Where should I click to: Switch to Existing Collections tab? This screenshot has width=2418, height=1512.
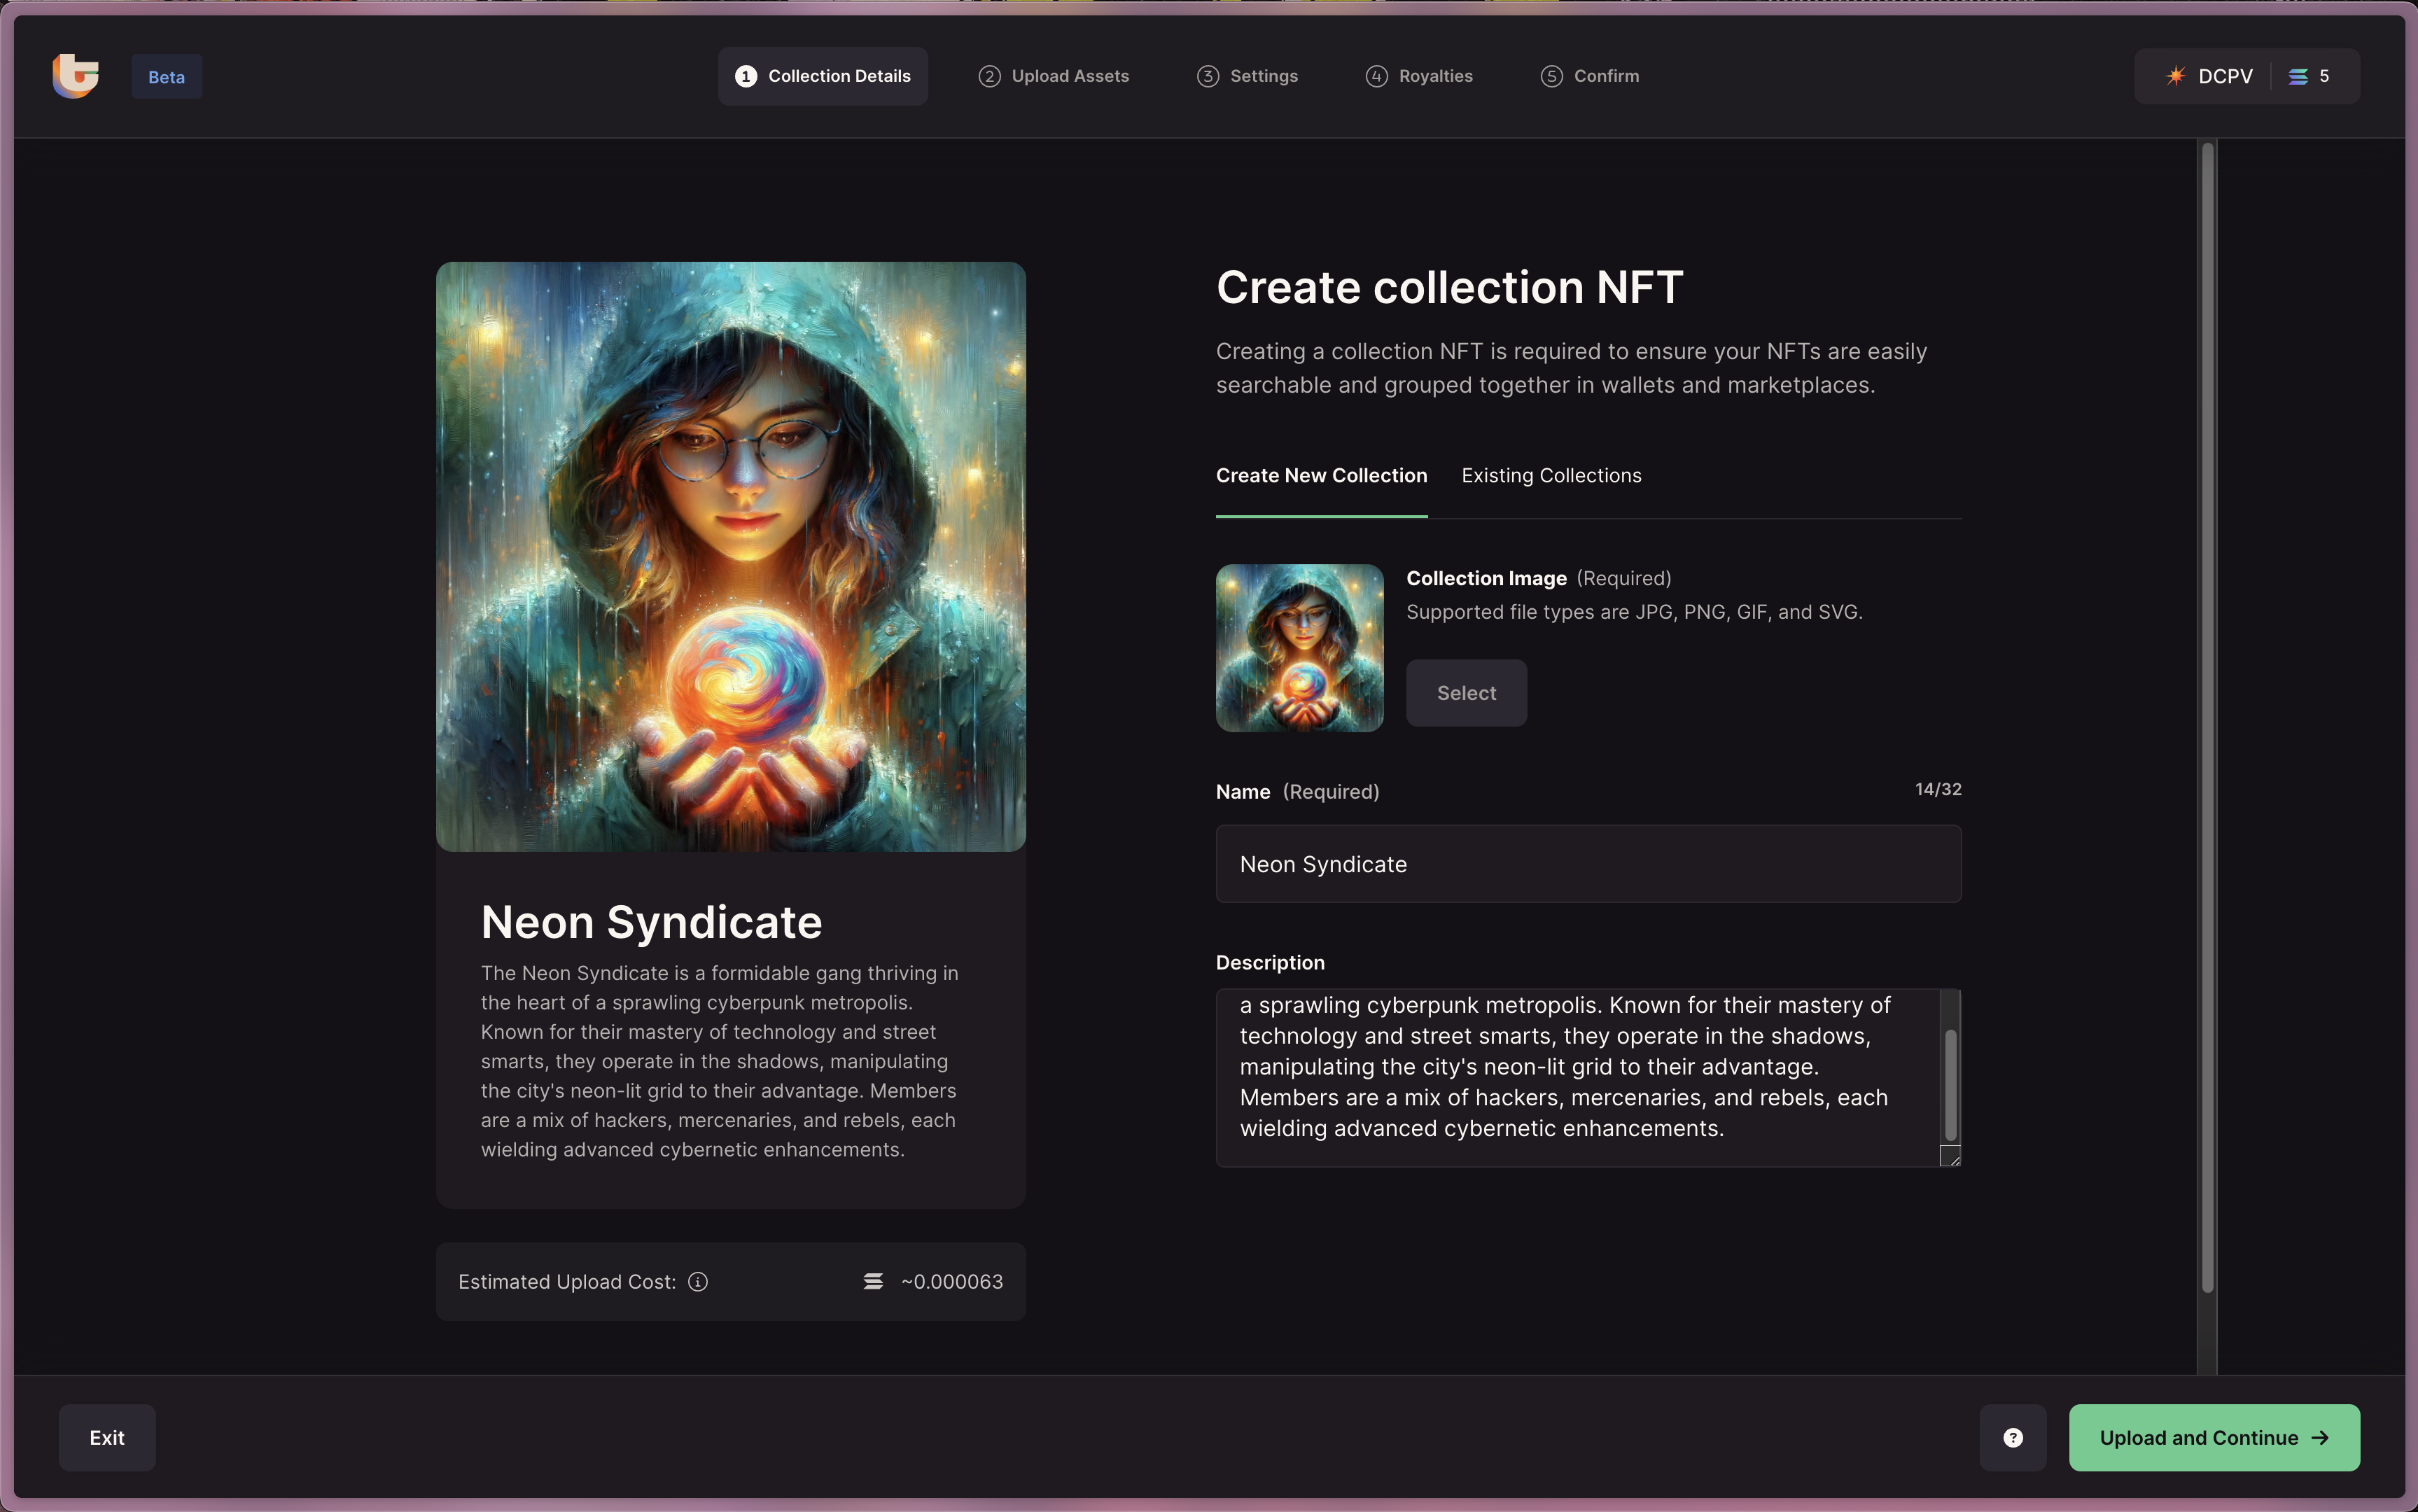click(1551, 476)
